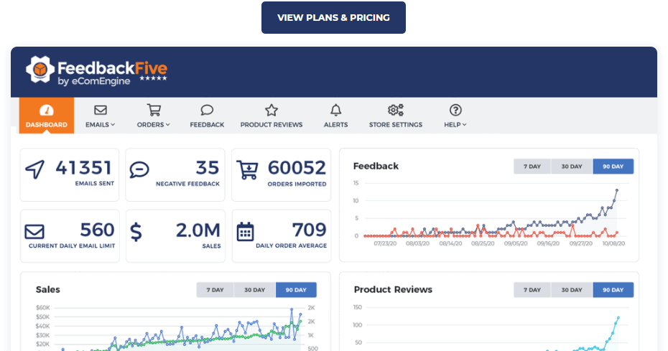Click the Daily Email Limit envelope icon
The image size is (668, 351).
34,232
